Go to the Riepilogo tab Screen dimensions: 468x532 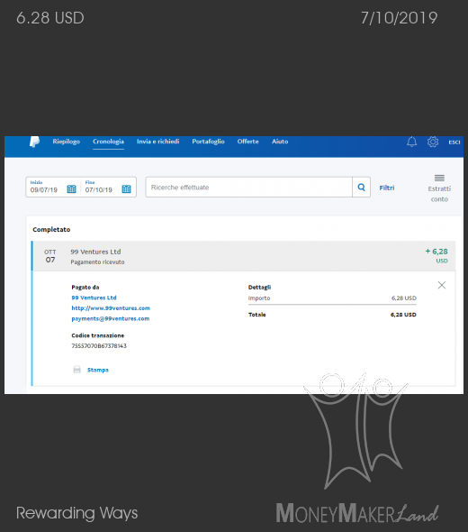66,142
